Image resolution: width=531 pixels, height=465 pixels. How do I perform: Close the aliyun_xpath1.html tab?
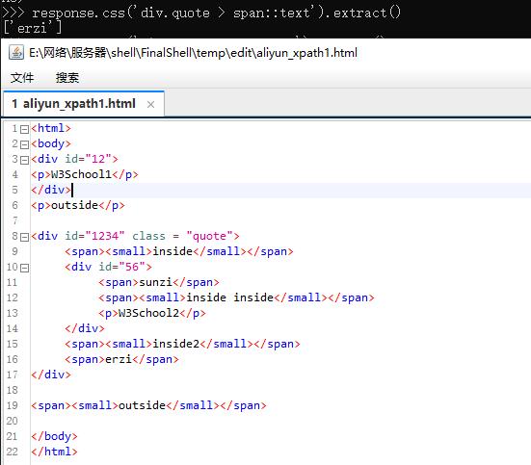(x=150, y=105)
